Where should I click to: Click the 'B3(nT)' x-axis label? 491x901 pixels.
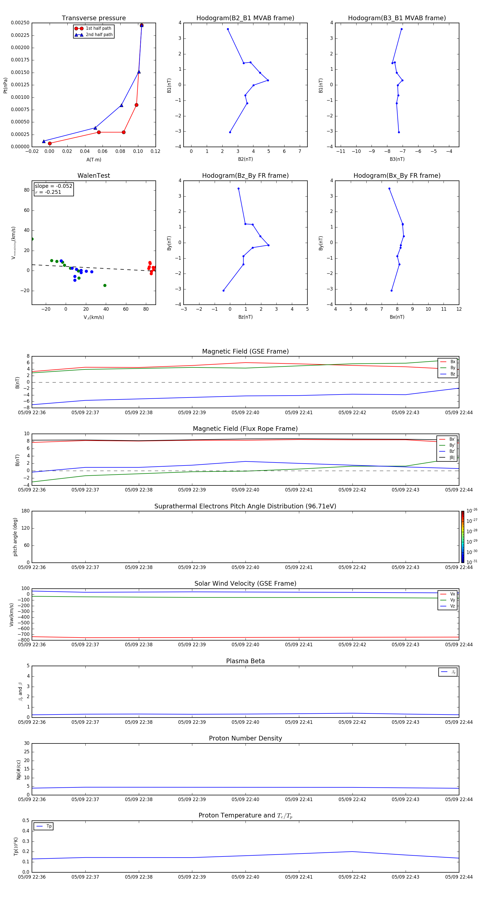(397, 159)
